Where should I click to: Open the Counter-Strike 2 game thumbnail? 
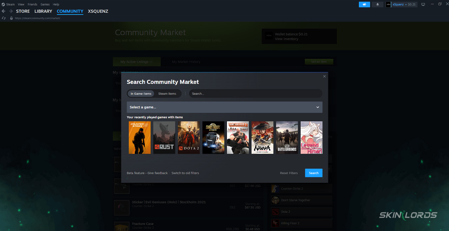[140, 137]
